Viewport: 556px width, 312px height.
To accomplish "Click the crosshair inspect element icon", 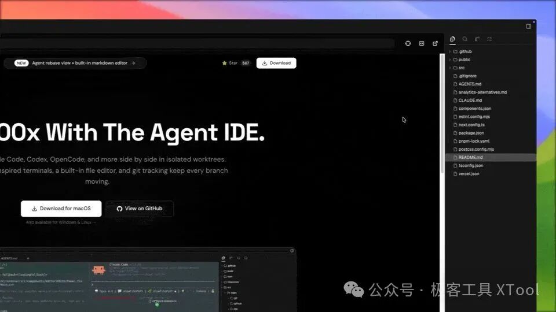I will tap(408, 43).
